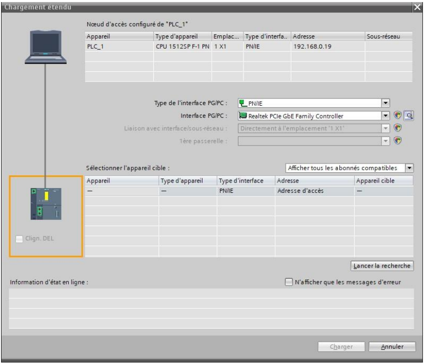Click the Annuler button
This screenshot has height=363, width=425.
392,347
